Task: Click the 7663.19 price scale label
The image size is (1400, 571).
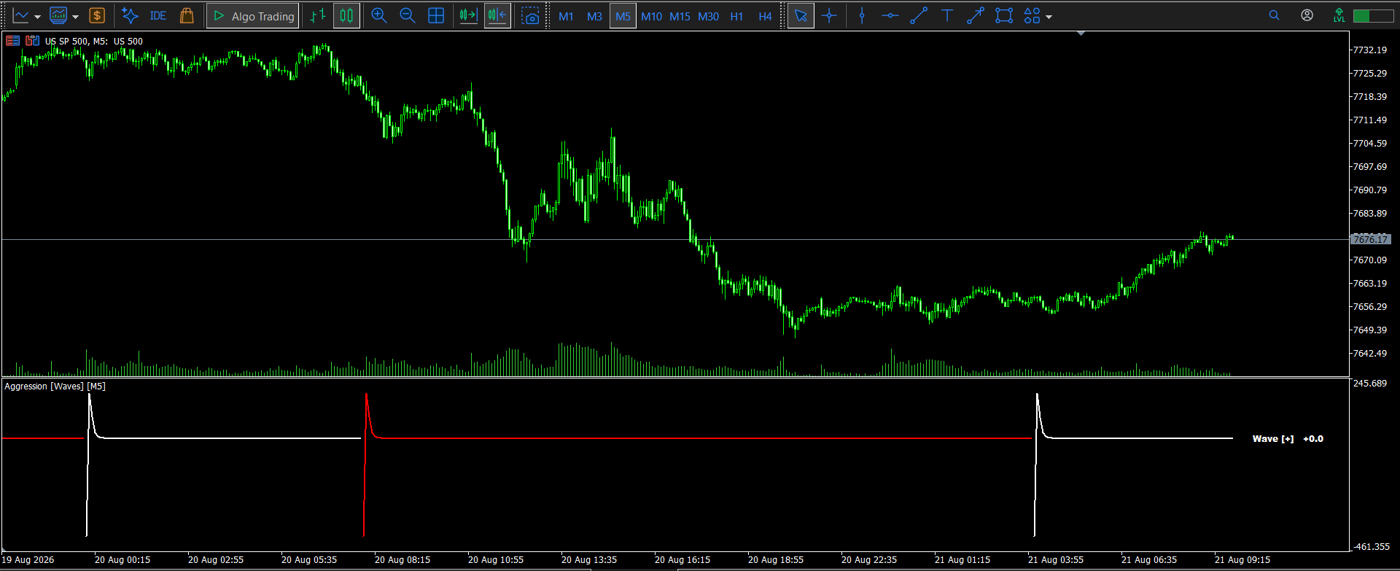Action: tap(1369, 284)
